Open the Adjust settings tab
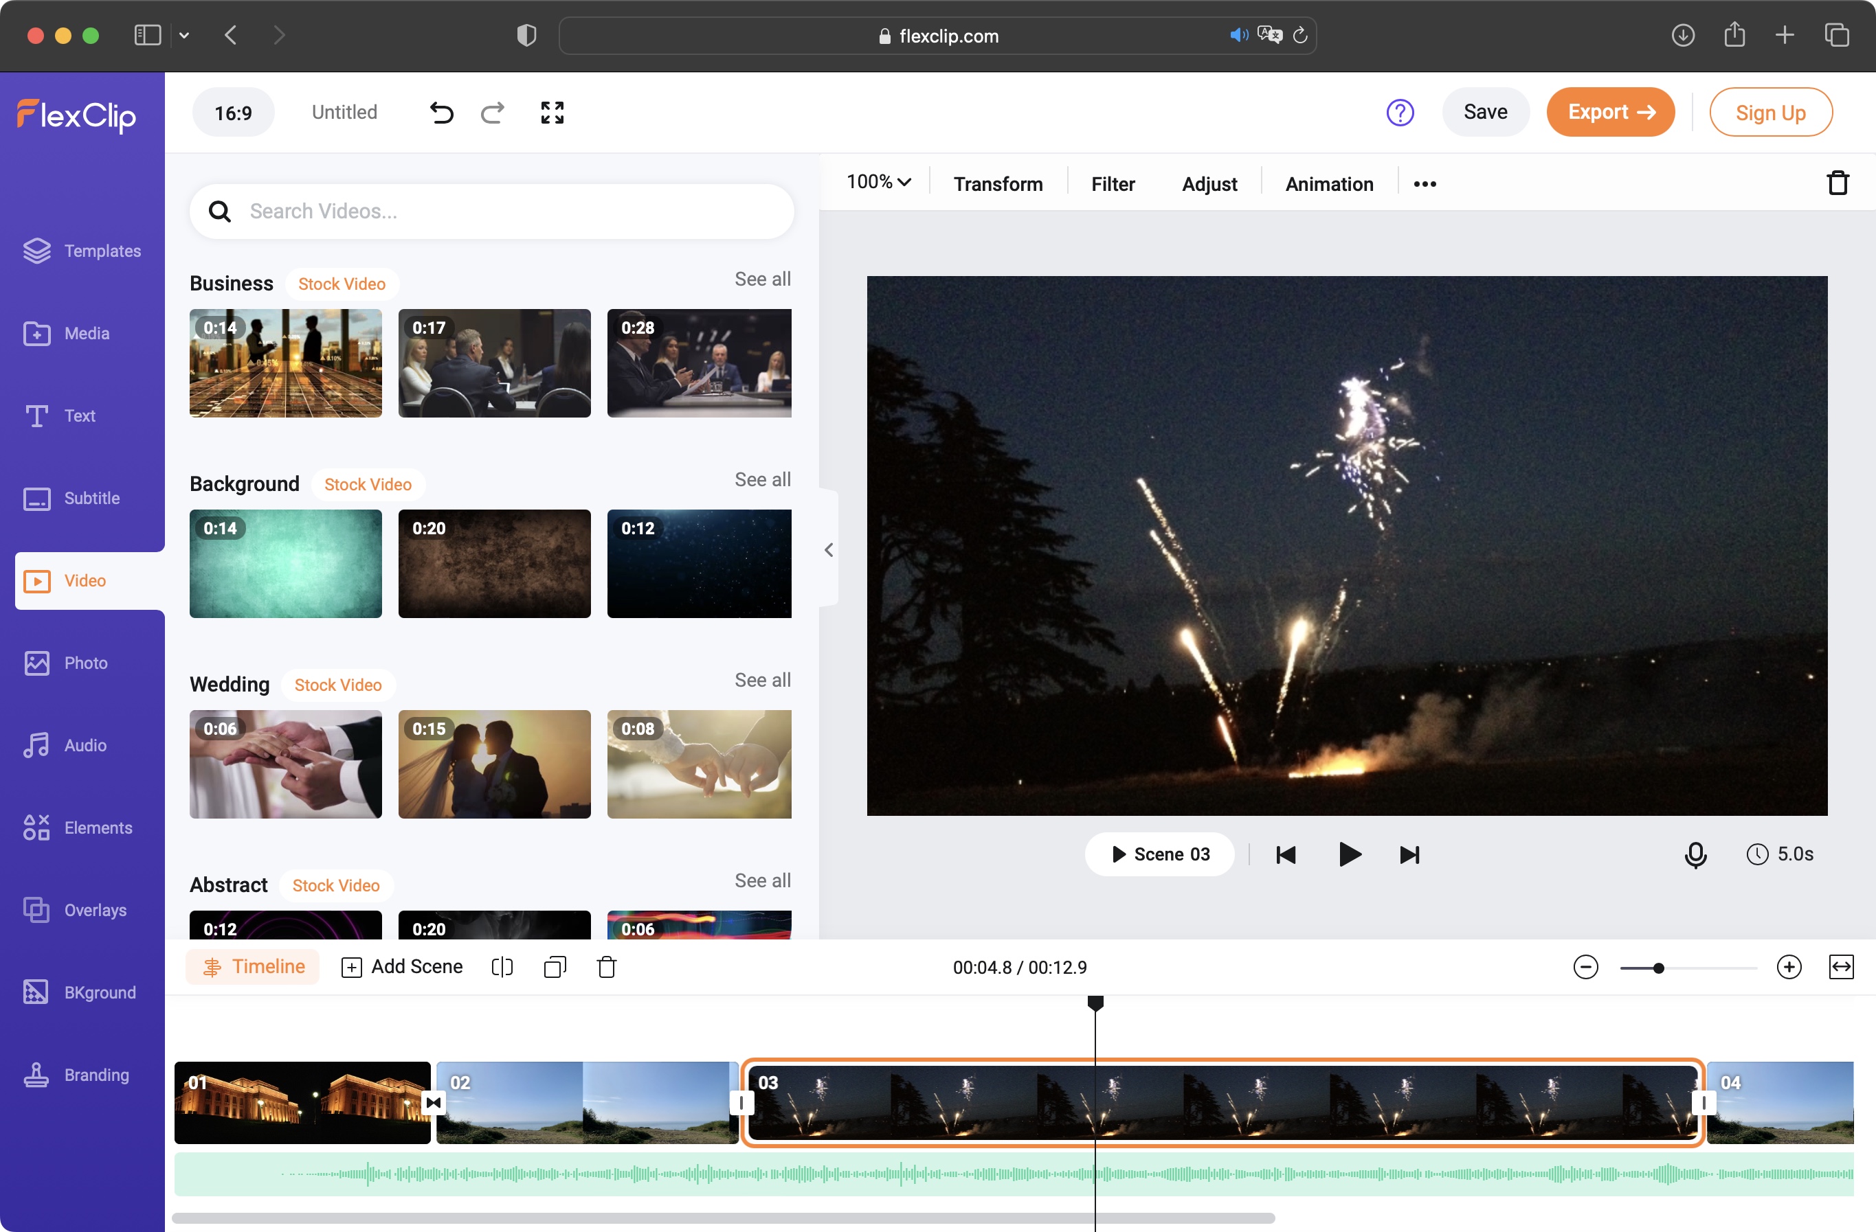Viewport: 1876px width, 1232px height. click(1209, 183)
